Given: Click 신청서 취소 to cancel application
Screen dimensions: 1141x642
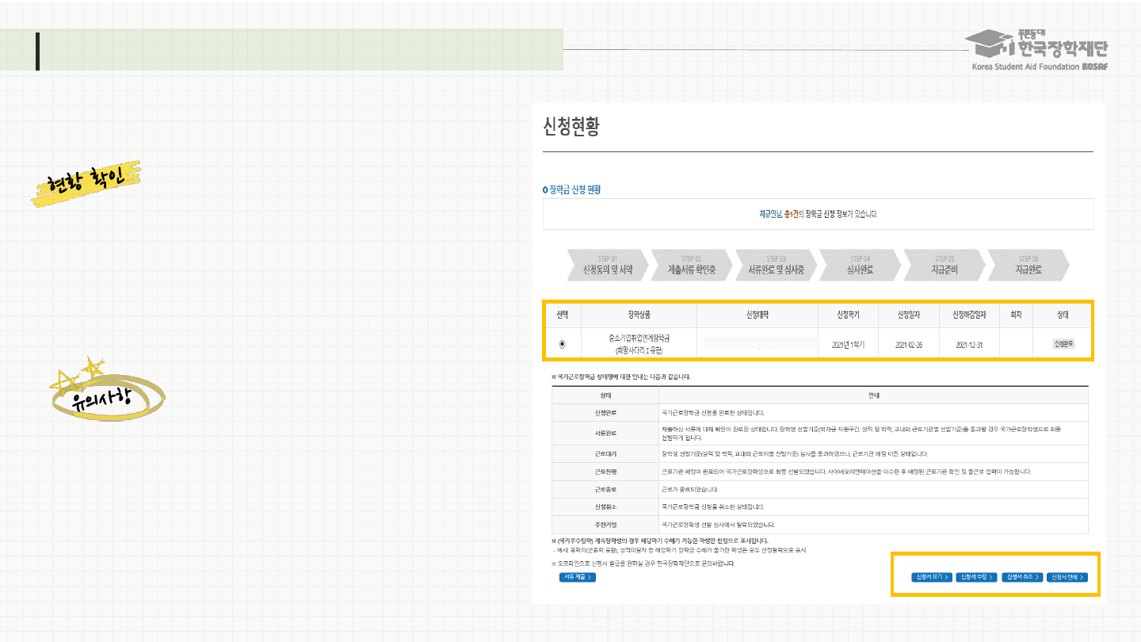Looking at the screenshot, I should coord(1022,577).
